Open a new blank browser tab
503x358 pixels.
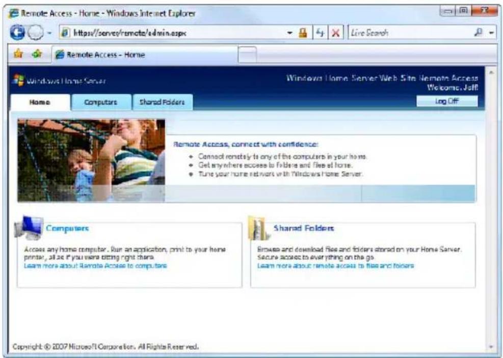coord(247,55)
